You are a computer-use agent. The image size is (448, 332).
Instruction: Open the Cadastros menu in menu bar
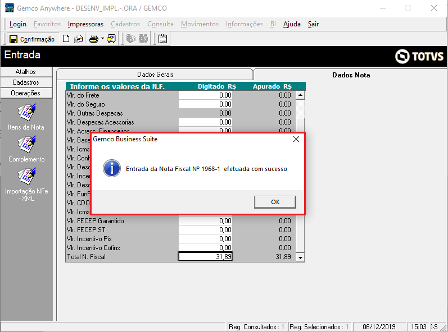pos(125,24)
